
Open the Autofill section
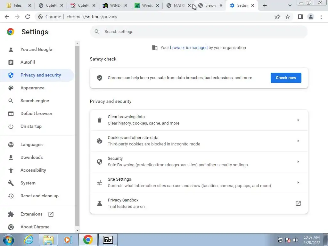pos(28,62)
